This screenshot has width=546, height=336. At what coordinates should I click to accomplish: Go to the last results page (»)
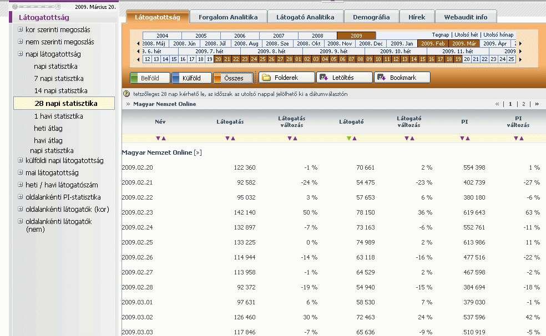coord(537,104)
